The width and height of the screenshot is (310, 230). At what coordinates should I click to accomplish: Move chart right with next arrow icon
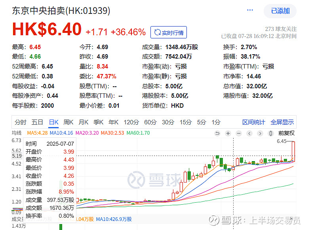click(260, 133)
